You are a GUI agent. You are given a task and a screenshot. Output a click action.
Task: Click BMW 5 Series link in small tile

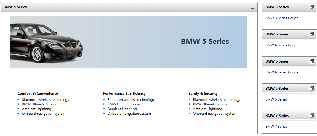coord(276,99)
